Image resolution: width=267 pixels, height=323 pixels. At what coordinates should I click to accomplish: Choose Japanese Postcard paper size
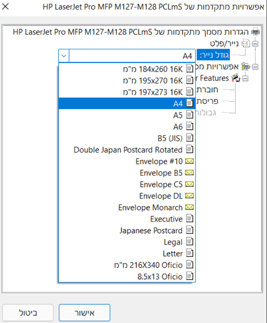coord(127,230)
